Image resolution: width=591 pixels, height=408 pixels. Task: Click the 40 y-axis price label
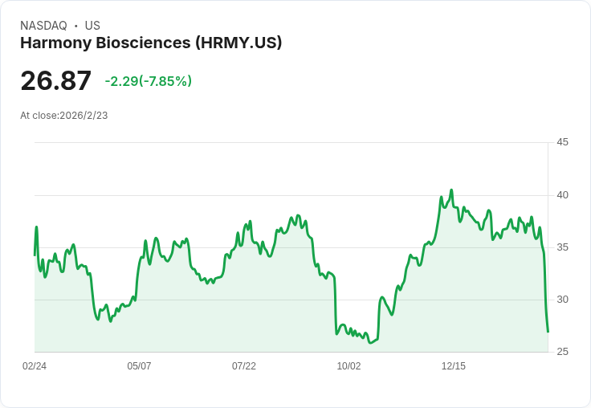point(563,195)
